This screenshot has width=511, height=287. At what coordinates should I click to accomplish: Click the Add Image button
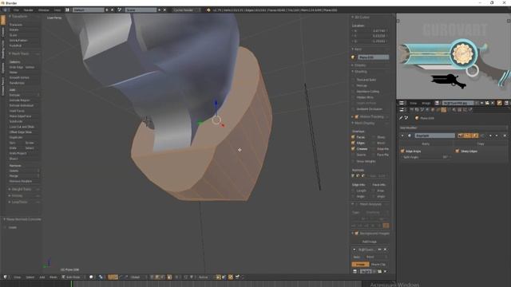(369, 242)
